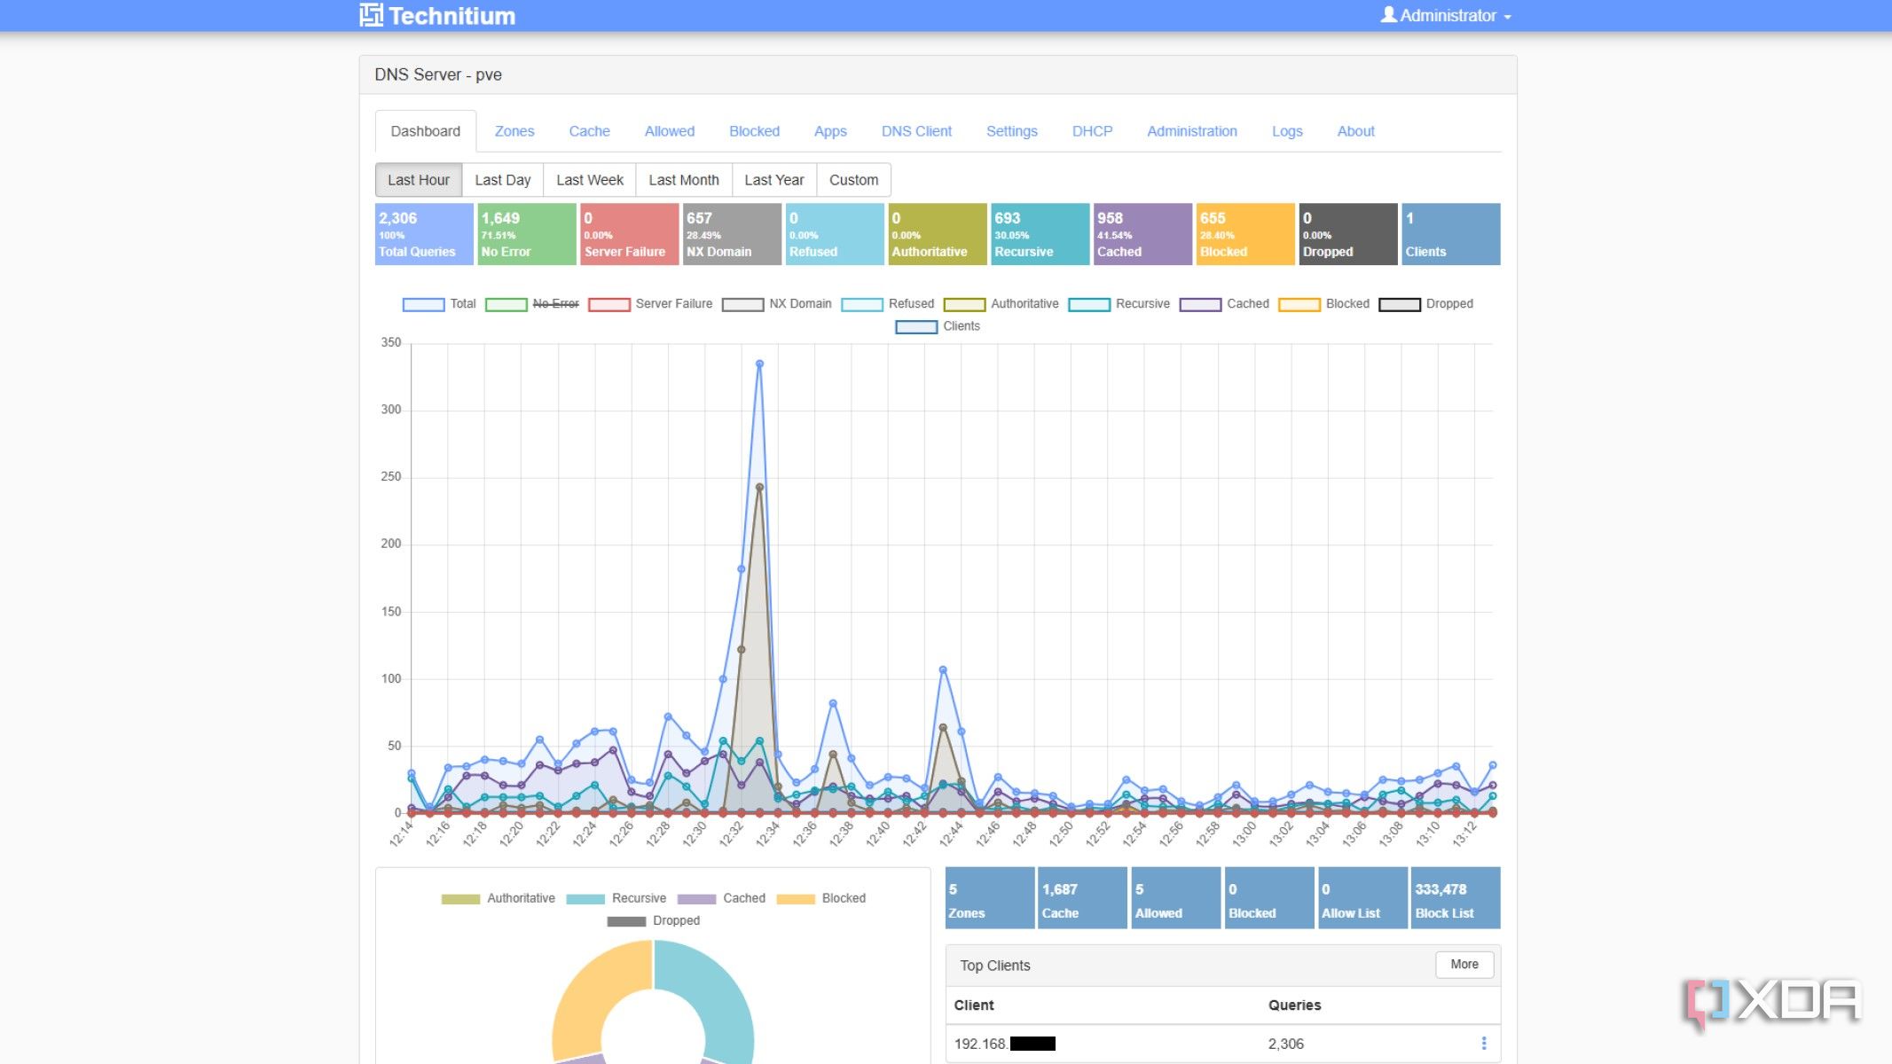Screen dimensions: 1892x1064
Task: Select the Custom time range option
Action: tap(853, 180)
